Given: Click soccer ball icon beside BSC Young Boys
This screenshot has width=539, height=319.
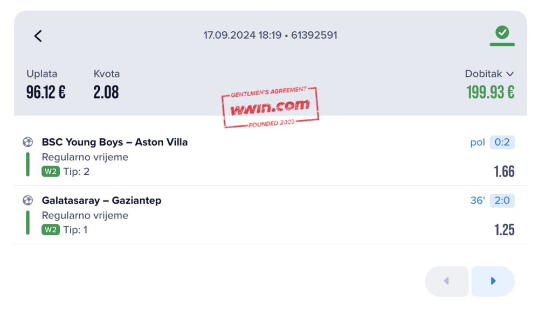Looking at the screenshot, I should click(27, 143).
